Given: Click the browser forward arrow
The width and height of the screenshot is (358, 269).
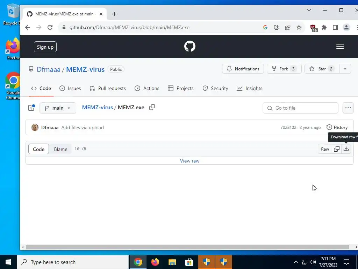Looking at the screenshot, I should coord(39,27).
